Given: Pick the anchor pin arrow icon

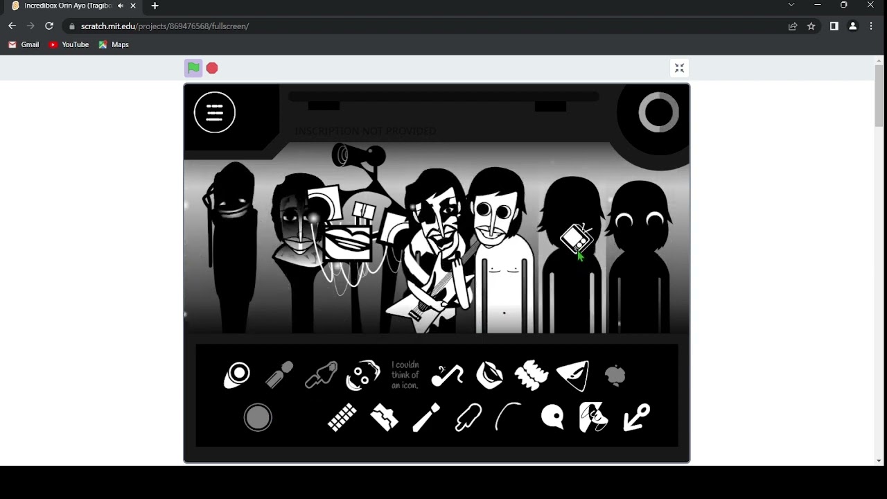Looking at the screenshot, I should [x=636, y=418].
